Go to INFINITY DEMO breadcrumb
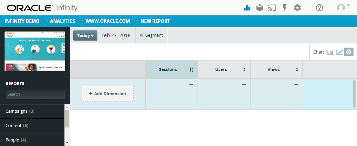 click(x=22, y=21)
